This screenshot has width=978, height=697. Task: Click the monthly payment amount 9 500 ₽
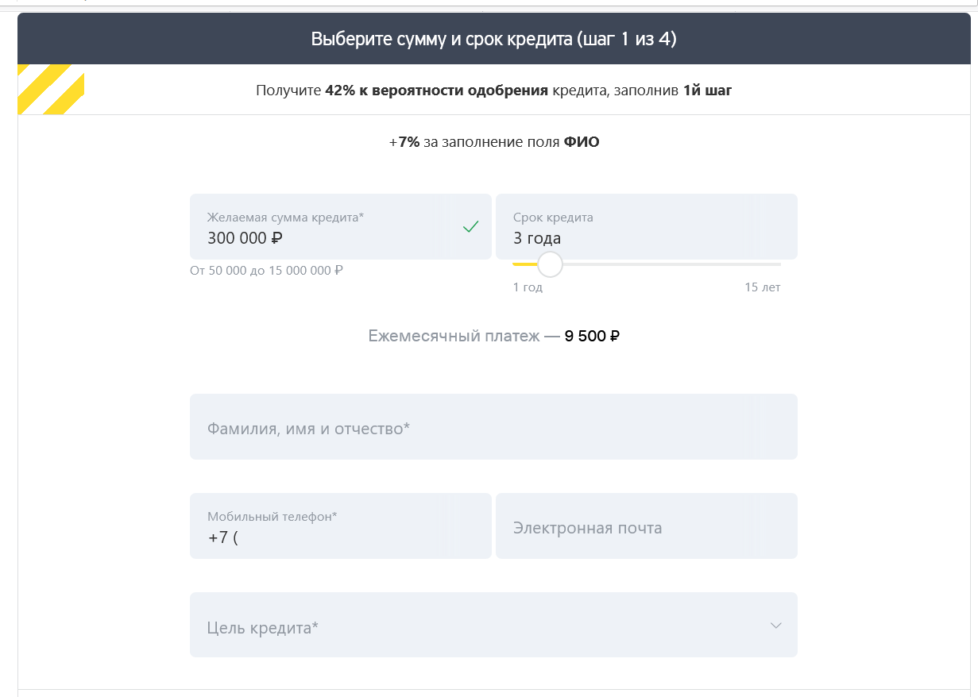point(592,337)
